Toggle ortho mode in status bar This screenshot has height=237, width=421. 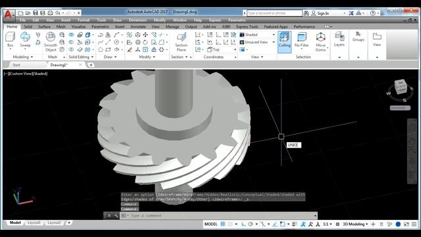click(243, 224)
